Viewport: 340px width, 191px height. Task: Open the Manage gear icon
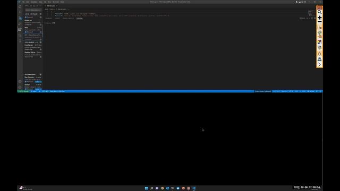pos(20,87)
